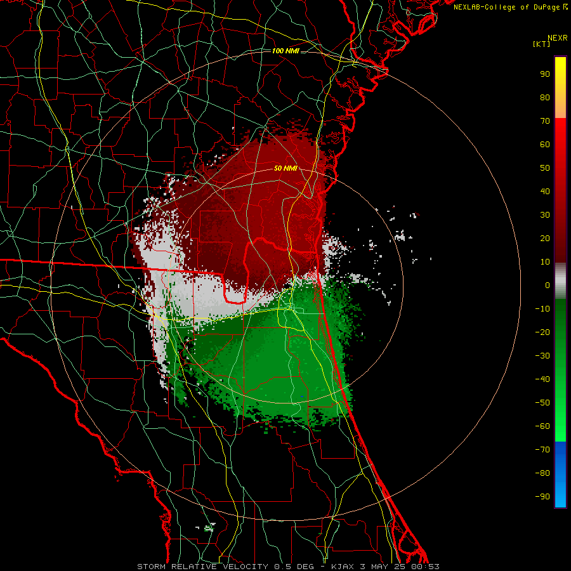Click the 80 value on velocity scale
Image resolution: width=571 pixels, height=571 pixels.
click(545, 97)
